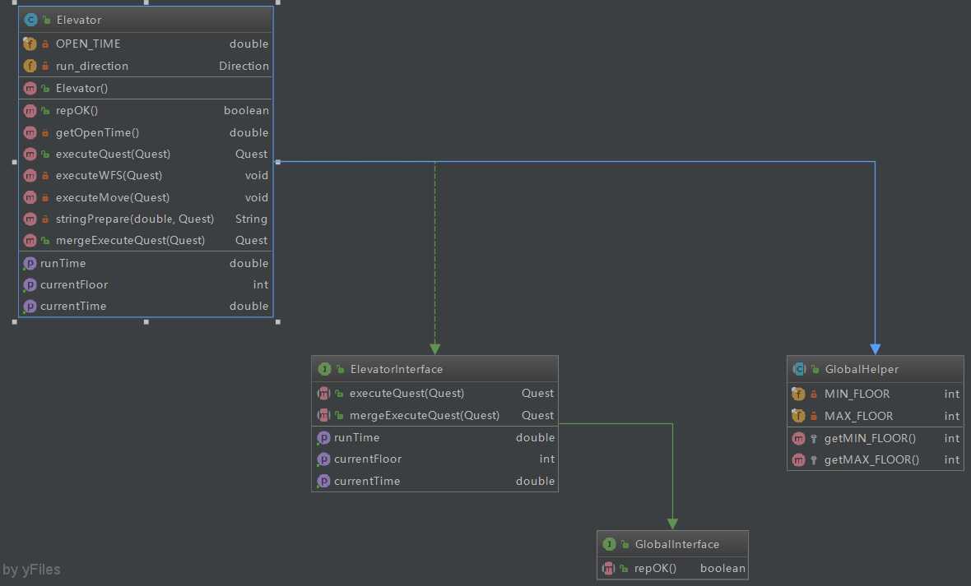Image resolution: width=971 pixels, height=586 pixels.
Task: Click the GlobalInterface interface icon
Action: (x=610, y=544)
